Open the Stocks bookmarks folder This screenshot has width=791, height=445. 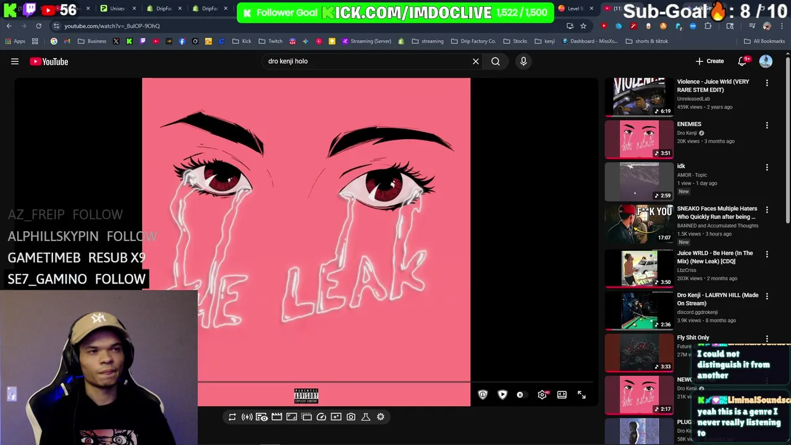(x=515, y=41)
